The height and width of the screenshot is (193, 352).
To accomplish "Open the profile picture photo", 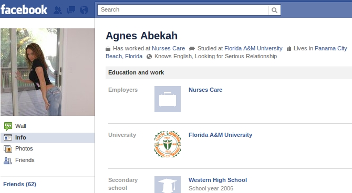I will [x=48, y=72].
